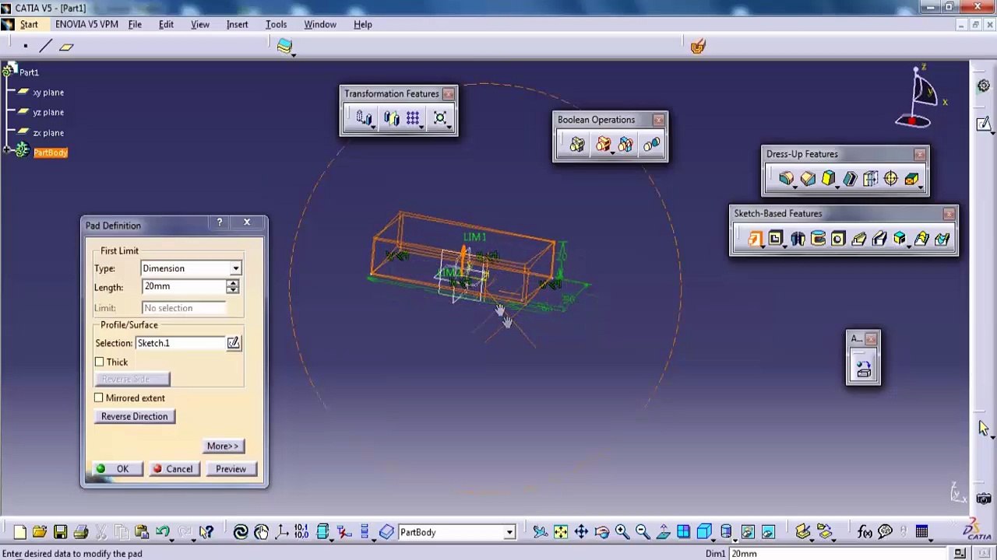
Task: Click the sketch edit icon beside Selection
Action: 233,343
